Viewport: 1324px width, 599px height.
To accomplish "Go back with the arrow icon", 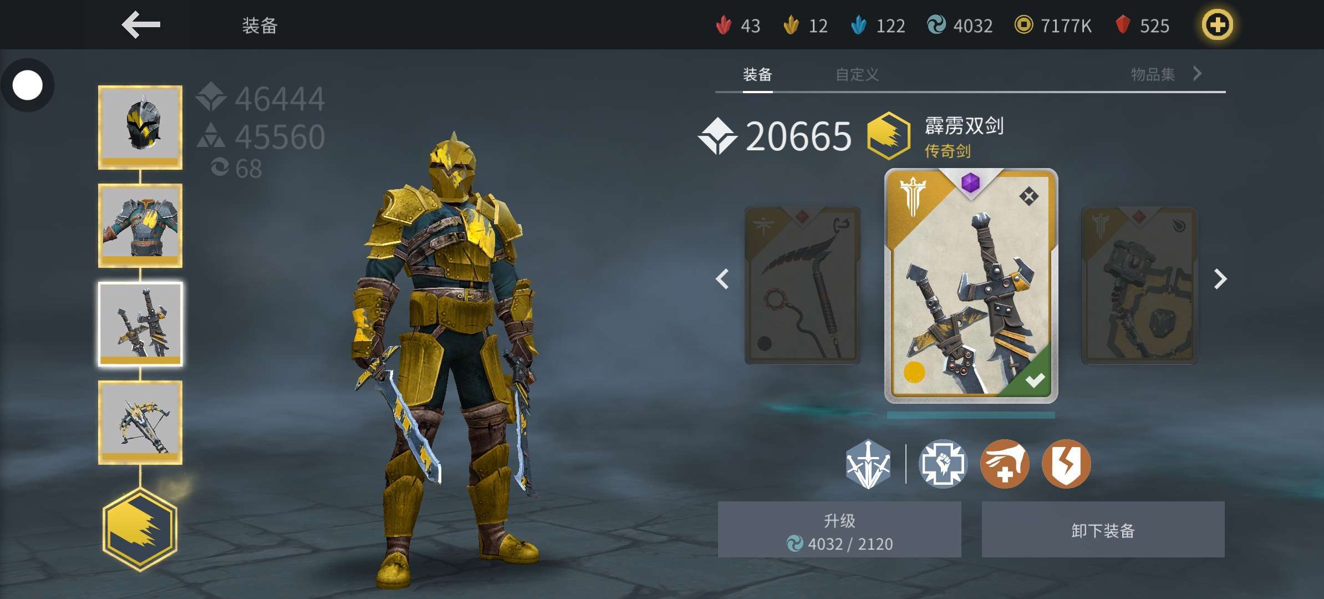I will 141,25.
